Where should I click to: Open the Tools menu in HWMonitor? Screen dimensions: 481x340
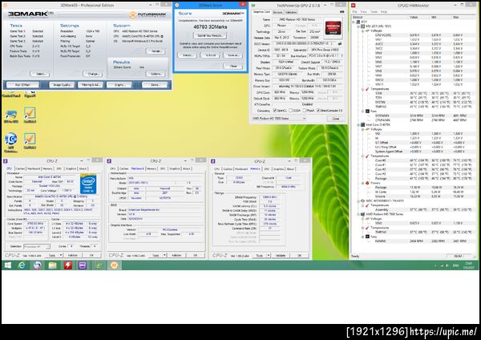point(374,12)
